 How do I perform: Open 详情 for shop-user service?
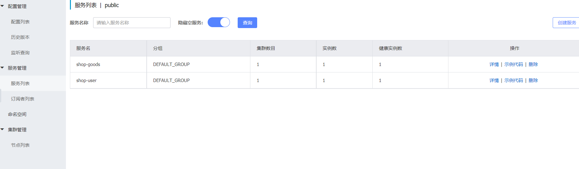tap(494, 80)
